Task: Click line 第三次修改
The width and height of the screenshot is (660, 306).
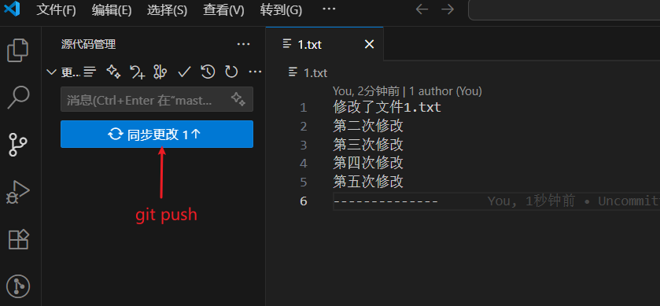Action: [368, 145]
